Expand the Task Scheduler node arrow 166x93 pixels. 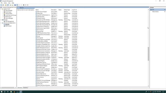pyautogui.click(x=3, y=11)
